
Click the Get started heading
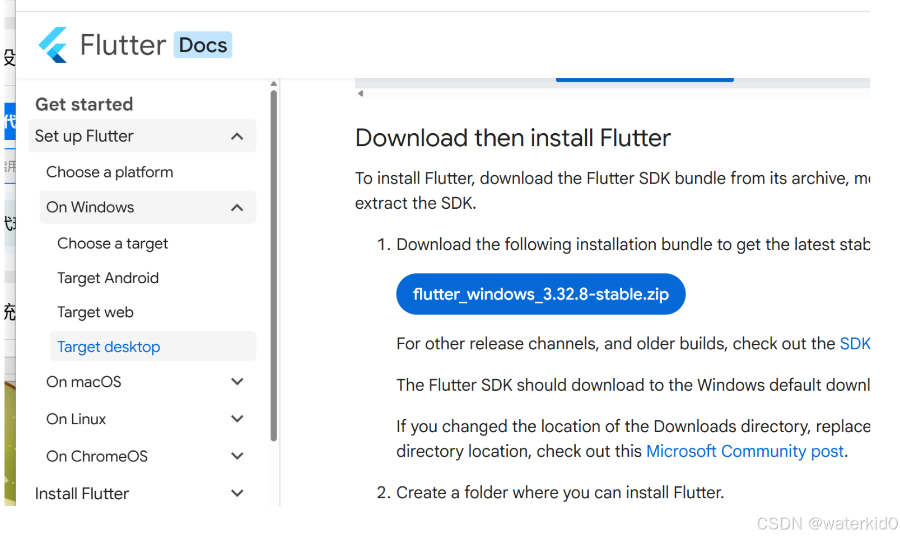85,104
